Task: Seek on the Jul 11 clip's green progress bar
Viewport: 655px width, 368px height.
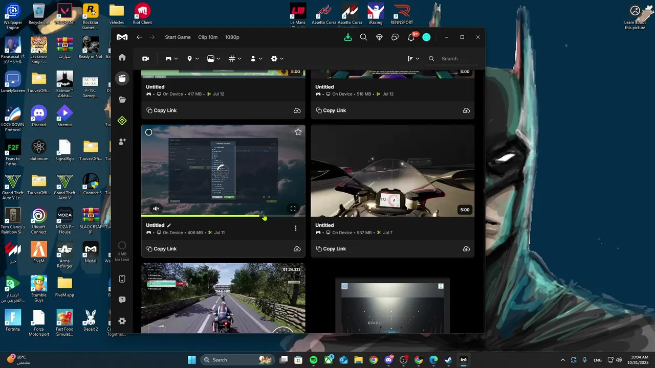Action: coord(223,216)
